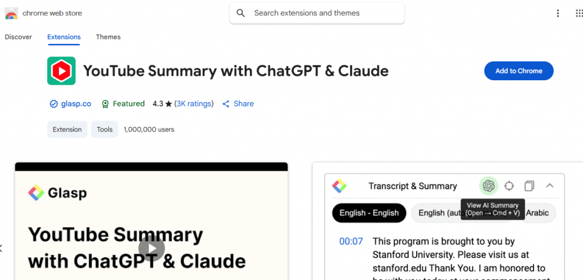The image size is (583, 280).
Task: Click the ChatGPT View AI Summary icon
Action: [488, 186]
